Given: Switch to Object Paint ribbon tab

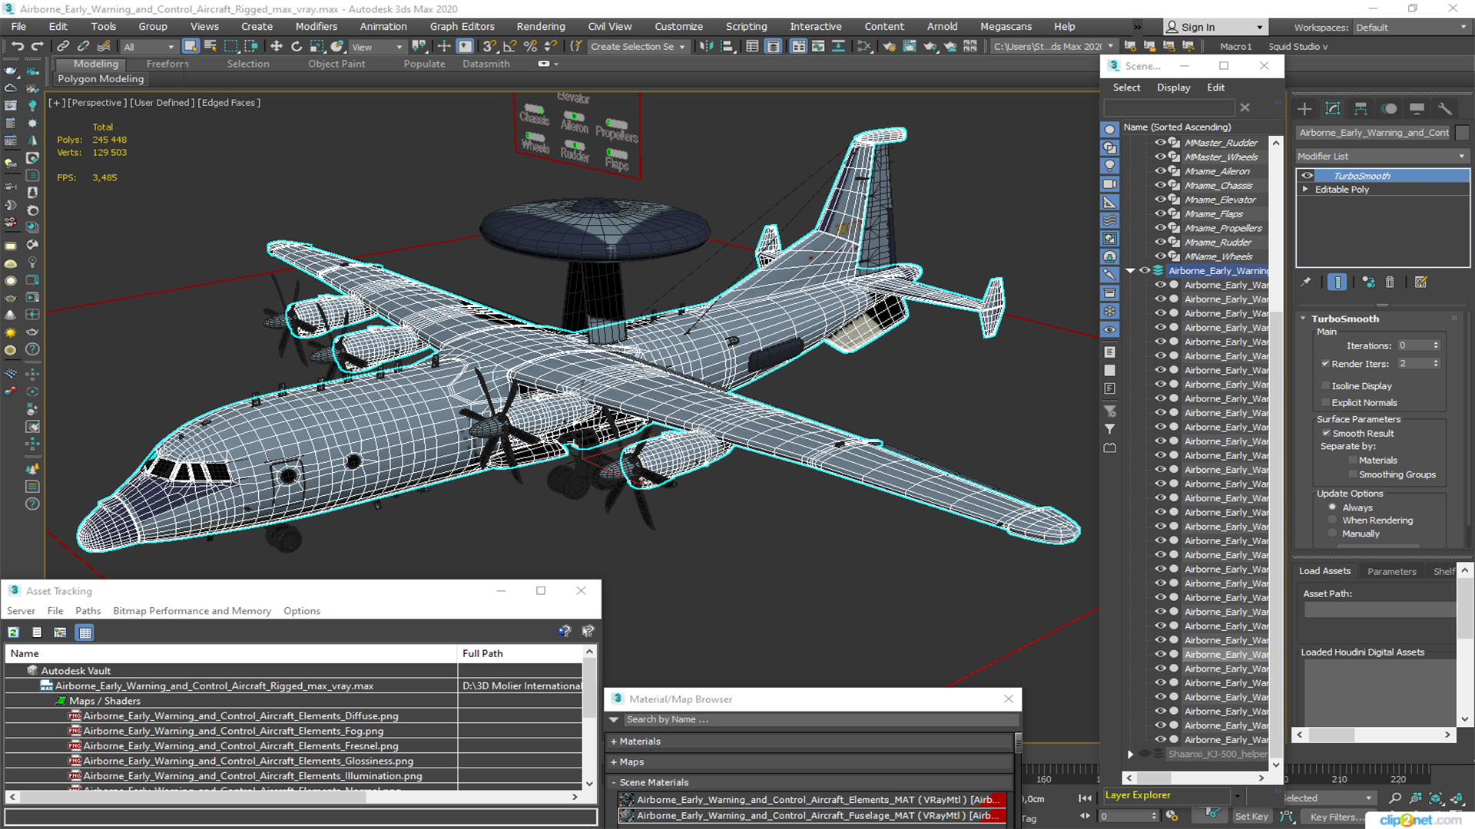Looking at the screenshot, I should [336, 64].
